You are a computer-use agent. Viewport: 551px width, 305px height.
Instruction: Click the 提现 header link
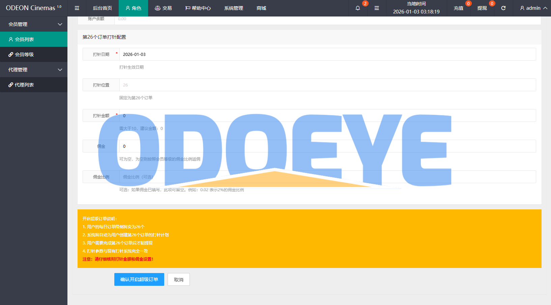pyautogui.click(x=482, y=8)
